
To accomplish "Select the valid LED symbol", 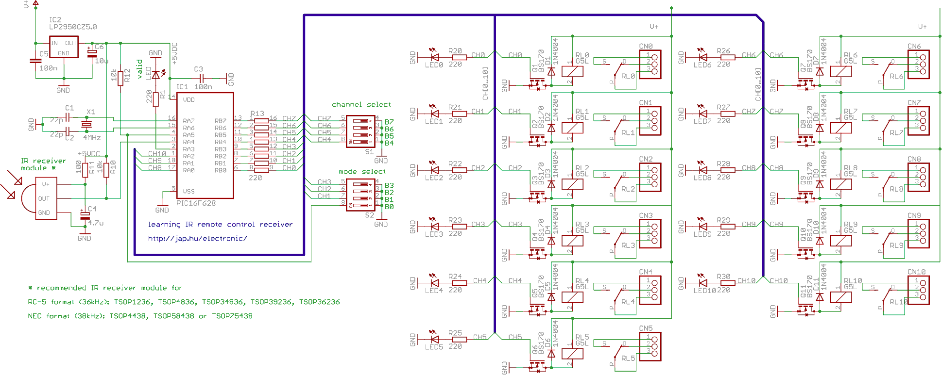I will (156, 75).
